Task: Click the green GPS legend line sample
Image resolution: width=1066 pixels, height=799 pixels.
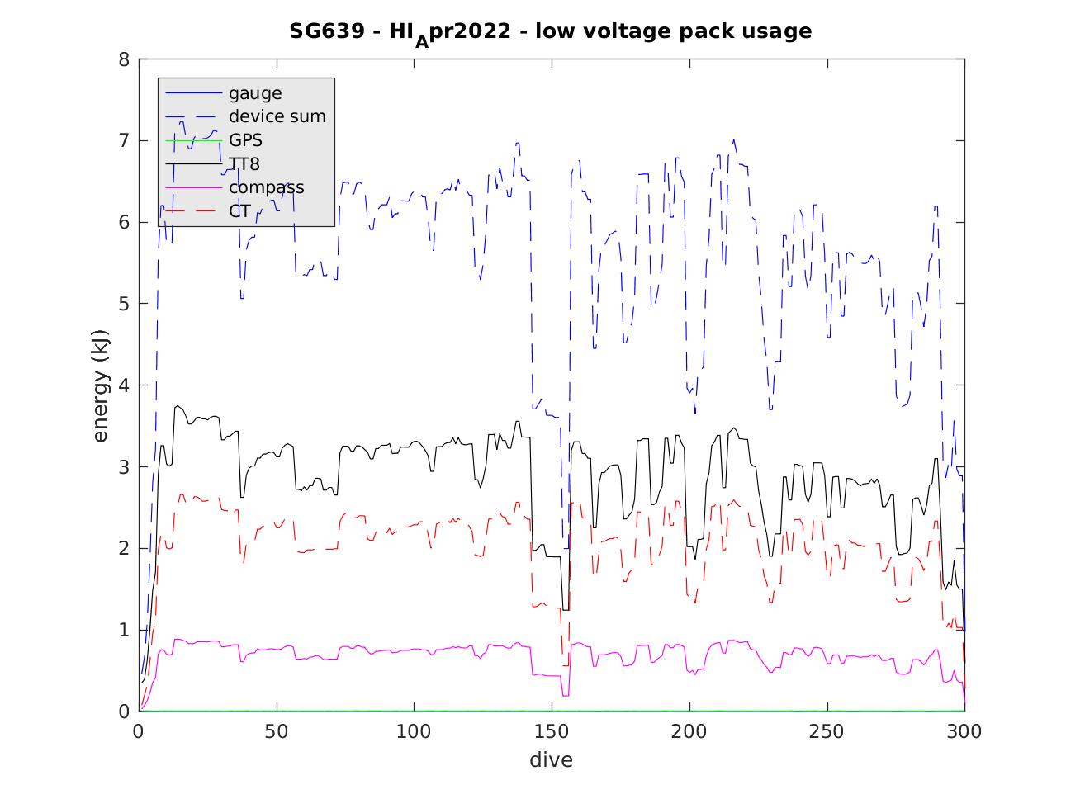Action: point(194,140)
